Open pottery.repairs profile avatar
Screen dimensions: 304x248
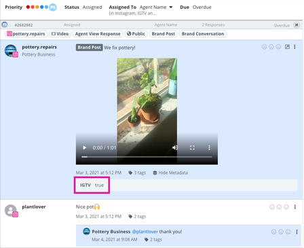(x=11, y=51)
